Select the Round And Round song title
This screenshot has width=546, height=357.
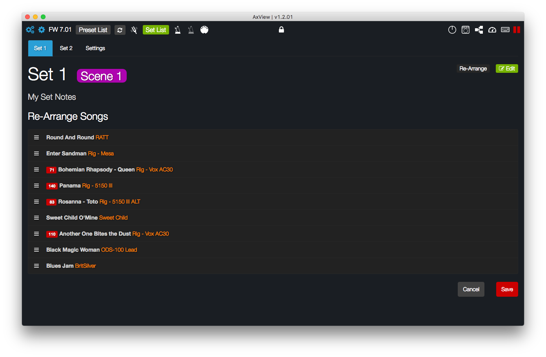[x=70, y=137]
